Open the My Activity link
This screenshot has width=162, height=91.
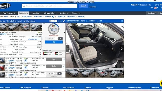[71, 17]
